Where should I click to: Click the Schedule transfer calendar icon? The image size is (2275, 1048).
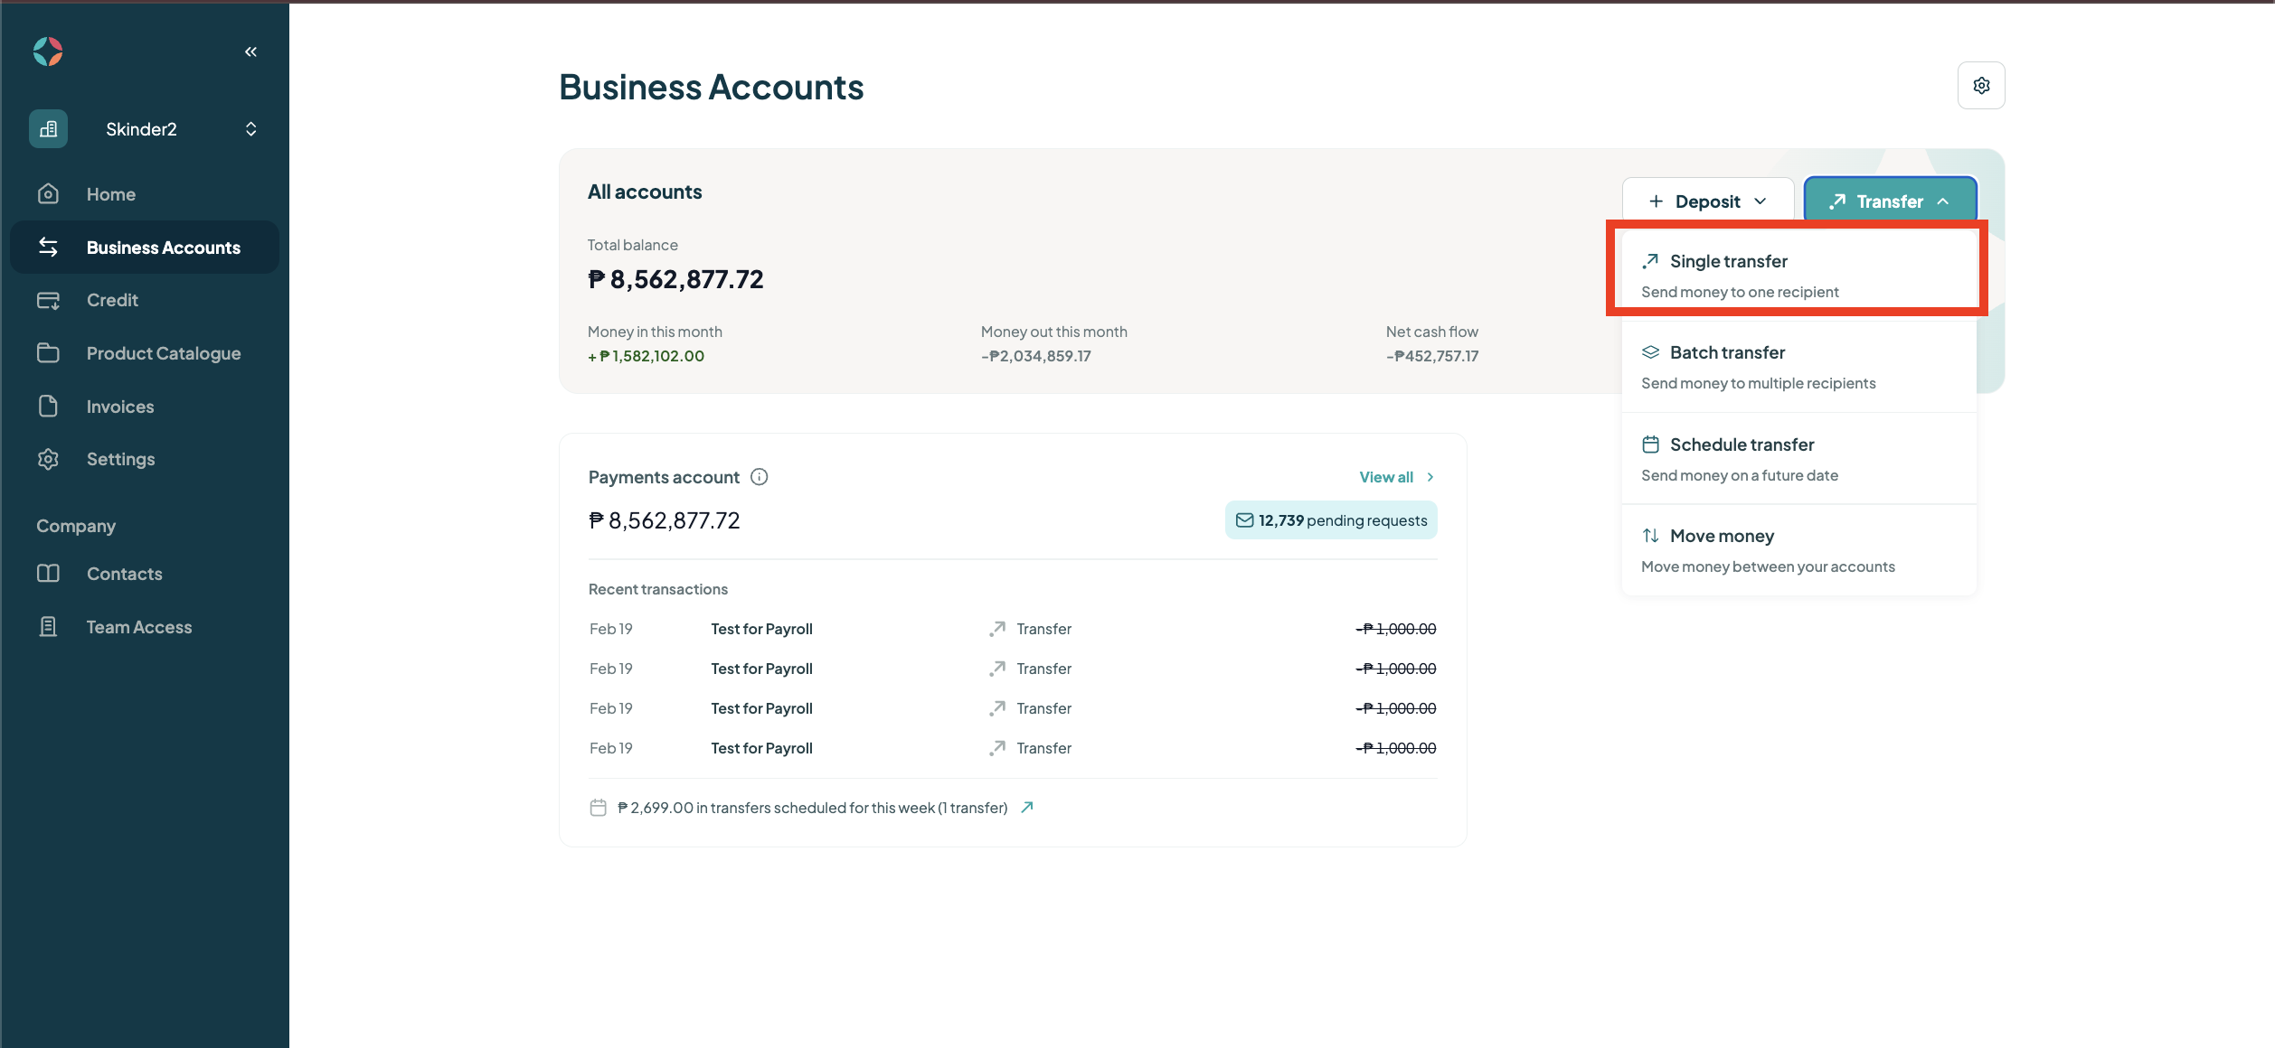pyautogui.click(x=1650, y=444)
